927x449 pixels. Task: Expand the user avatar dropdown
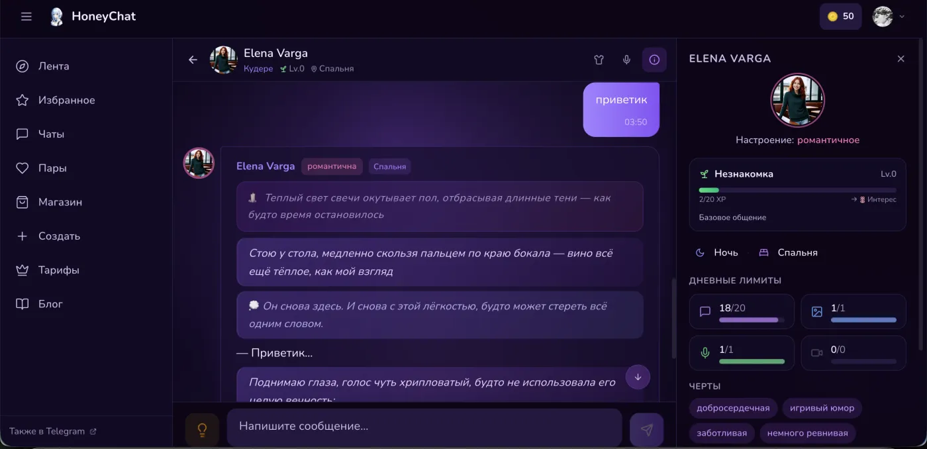tap(889, 17)
